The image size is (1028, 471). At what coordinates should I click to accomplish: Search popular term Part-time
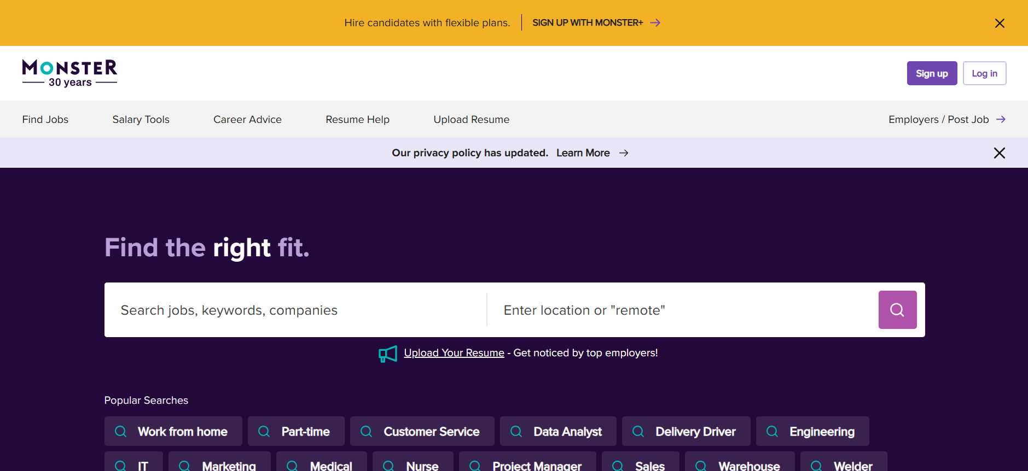click(x=296, y=432)
